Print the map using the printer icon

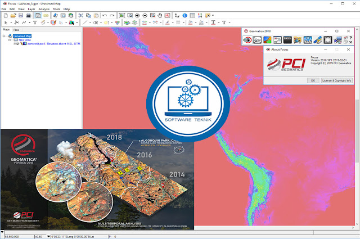29,15
